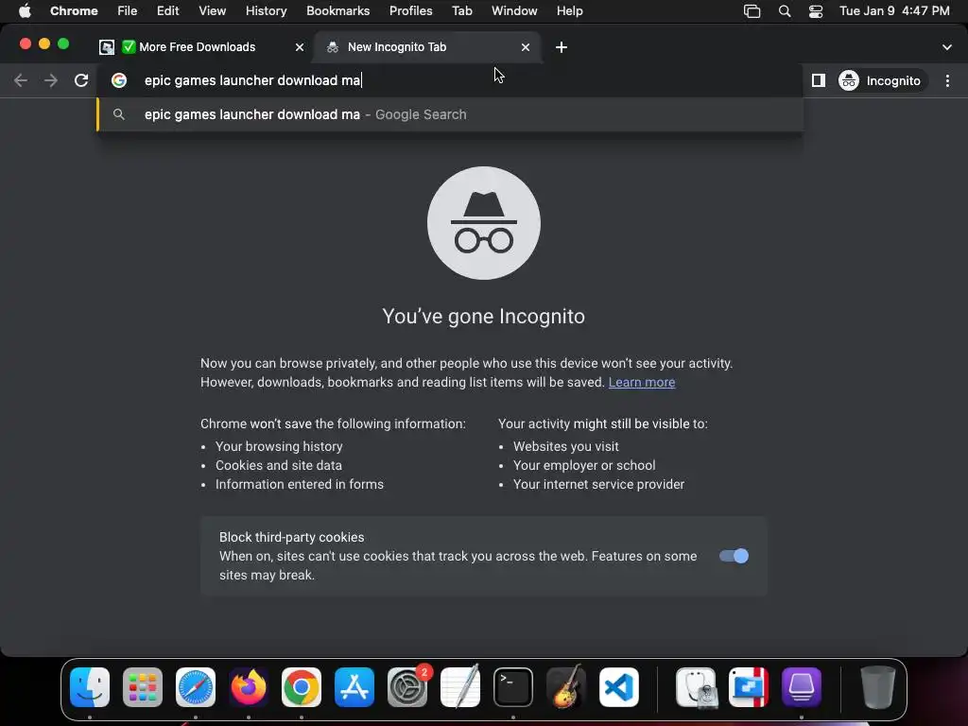The image size is (968, 726).
Task: Click the Incognito profile badge
Action: pyautogui.click(x=882, y=80)
